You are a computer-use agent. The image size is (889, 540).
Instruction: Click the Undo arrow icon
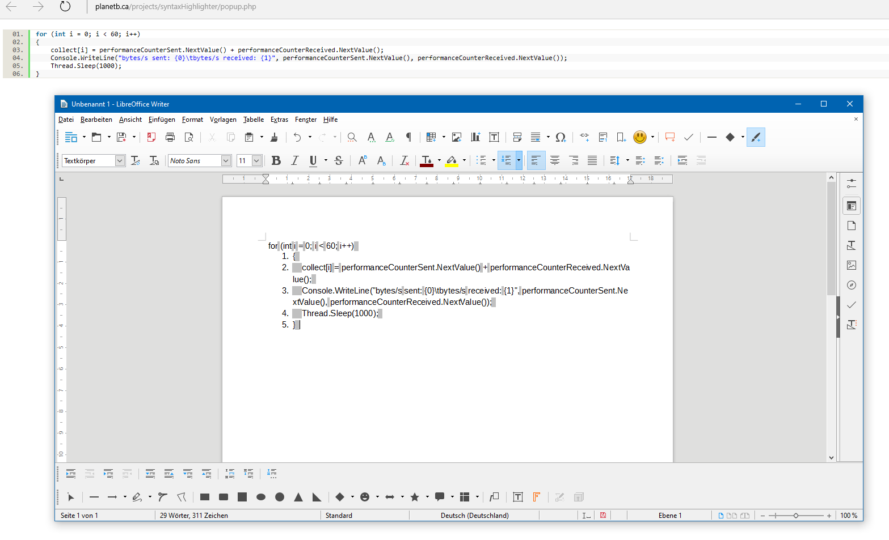coord(297,137)
